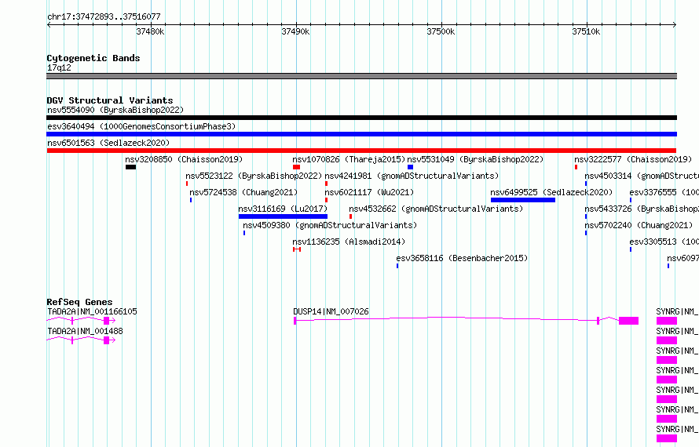Click the long blue esv3640494 variant bar
This screenshot has height=447, width=699.
coord(361,134)
